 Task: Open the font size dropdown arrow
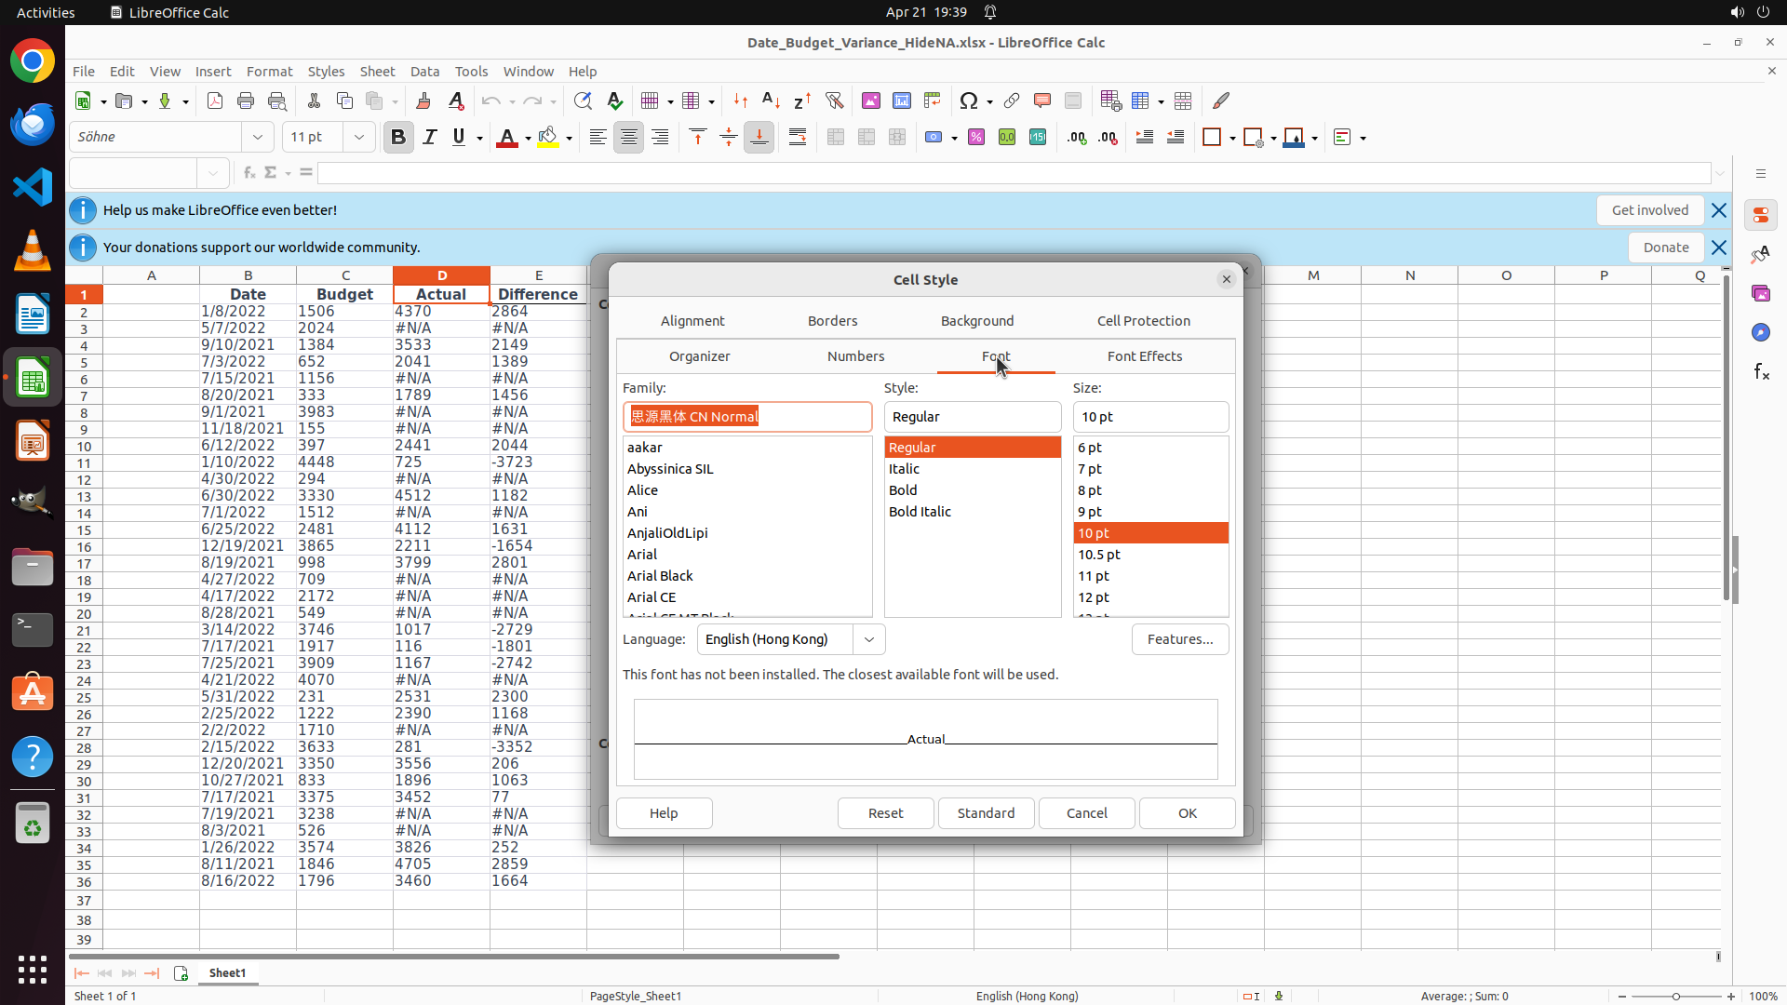(359, 137)
